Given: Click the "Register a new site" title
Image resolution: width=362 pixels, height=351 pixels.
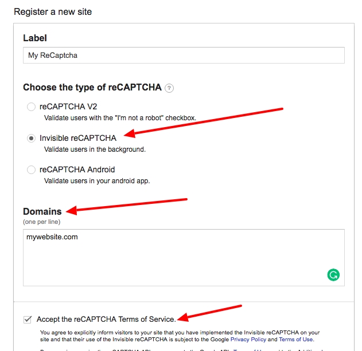Looking at the screenshot, I should click(x=53, y=11).
